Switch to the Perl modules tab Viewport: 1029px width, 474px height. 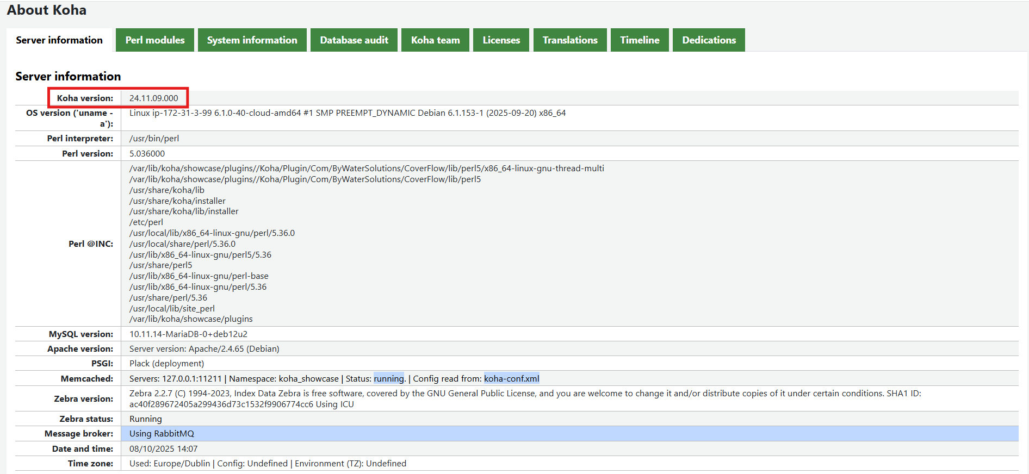[155, 40]
